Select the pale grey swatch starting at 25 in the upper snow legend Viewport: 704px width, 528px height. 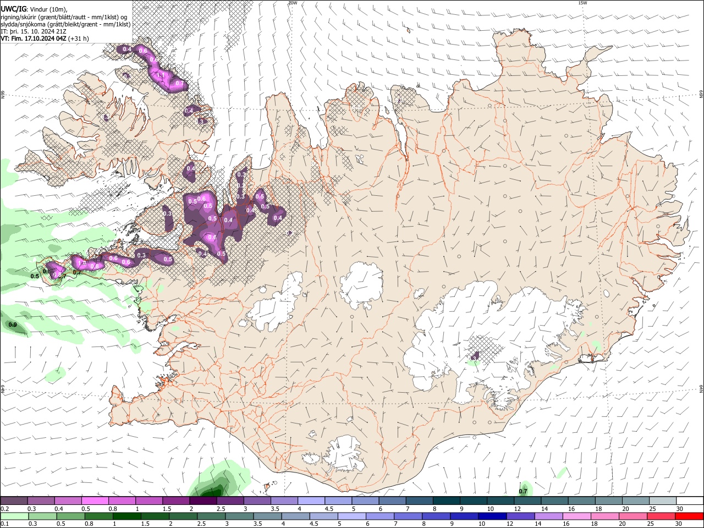point(663,501)
